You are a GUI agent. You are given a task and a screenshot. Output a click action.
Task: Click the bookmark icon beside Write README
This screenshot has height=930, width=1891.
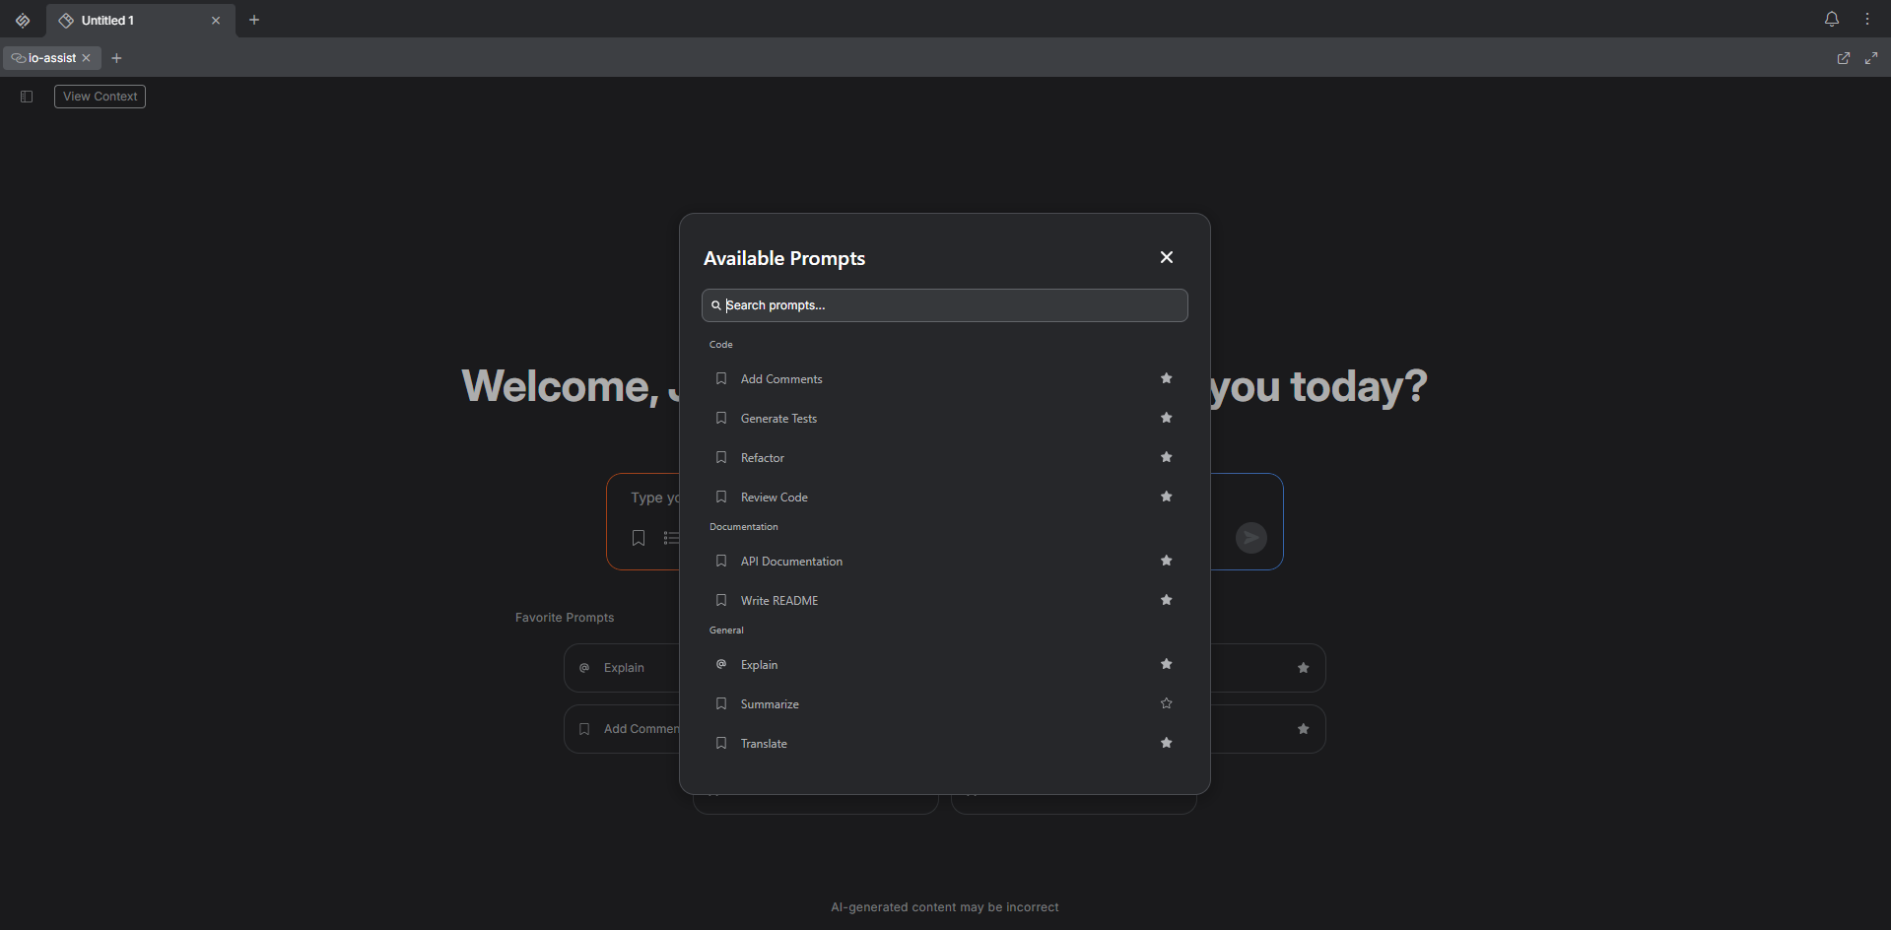click(x=721, y=600)
